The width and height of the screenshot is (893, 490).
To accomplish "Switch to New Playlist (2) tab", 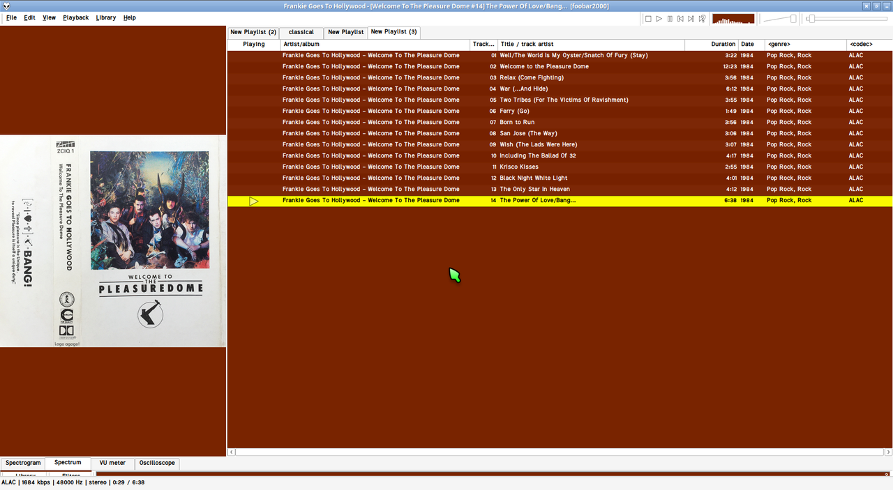I will [x=253, y=32].
